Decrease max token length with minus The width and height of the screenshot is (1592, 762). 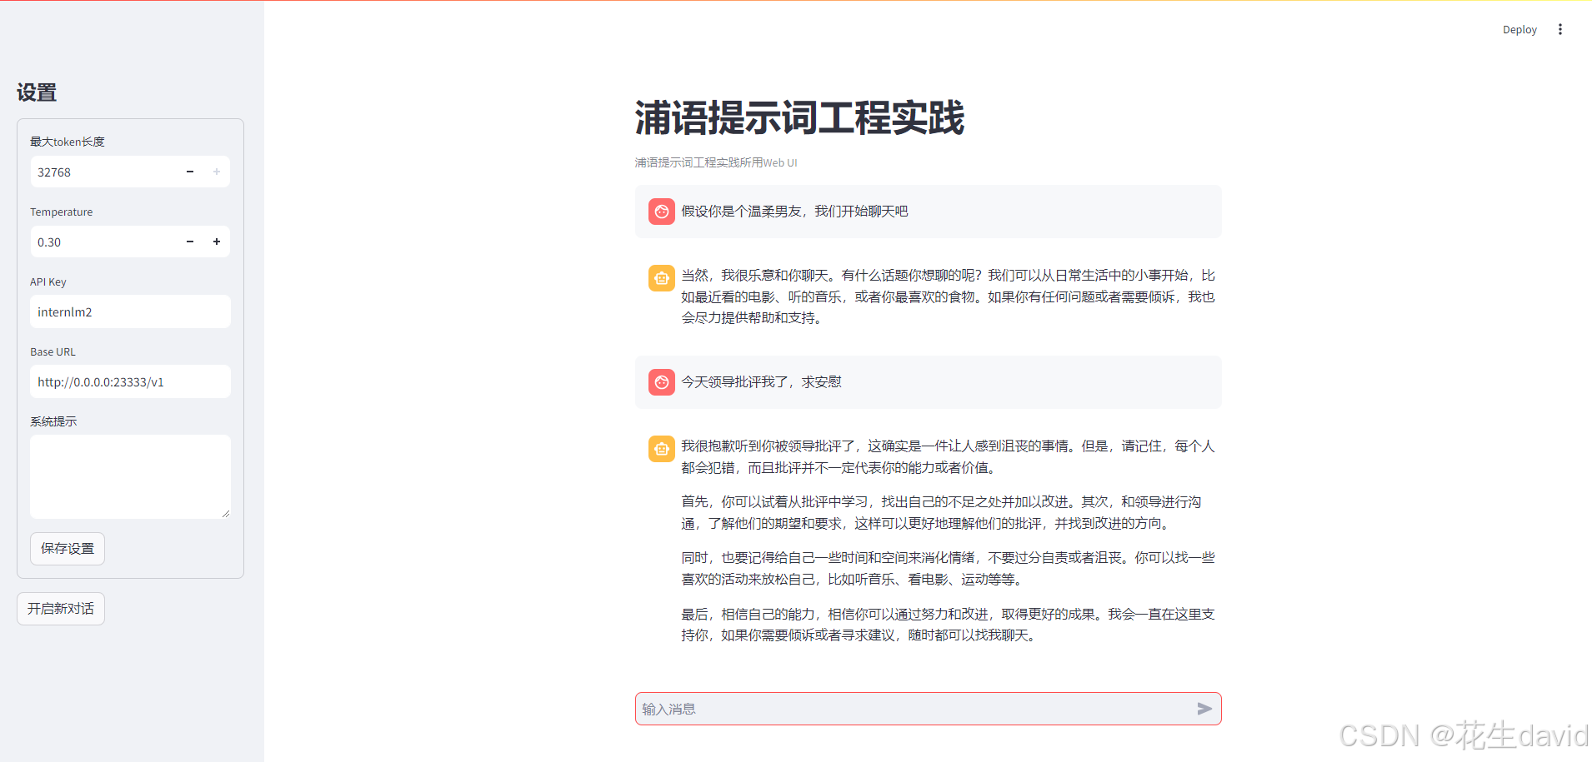pos(190,172)
